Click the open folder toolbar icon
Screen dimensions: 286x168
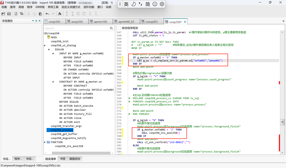[3, 14]
